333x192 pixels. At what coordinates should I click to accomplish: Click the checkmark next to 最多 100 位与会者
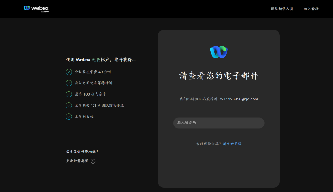(69, 94)
